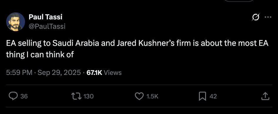Open the @PaulTassi handle link
Screen dimensions: 278x114
47,26
